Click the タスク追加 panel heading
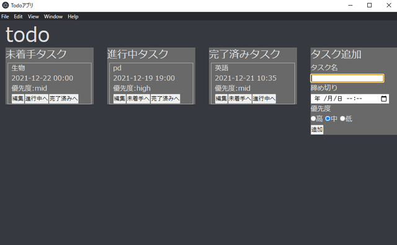 (x=336, y=54)
